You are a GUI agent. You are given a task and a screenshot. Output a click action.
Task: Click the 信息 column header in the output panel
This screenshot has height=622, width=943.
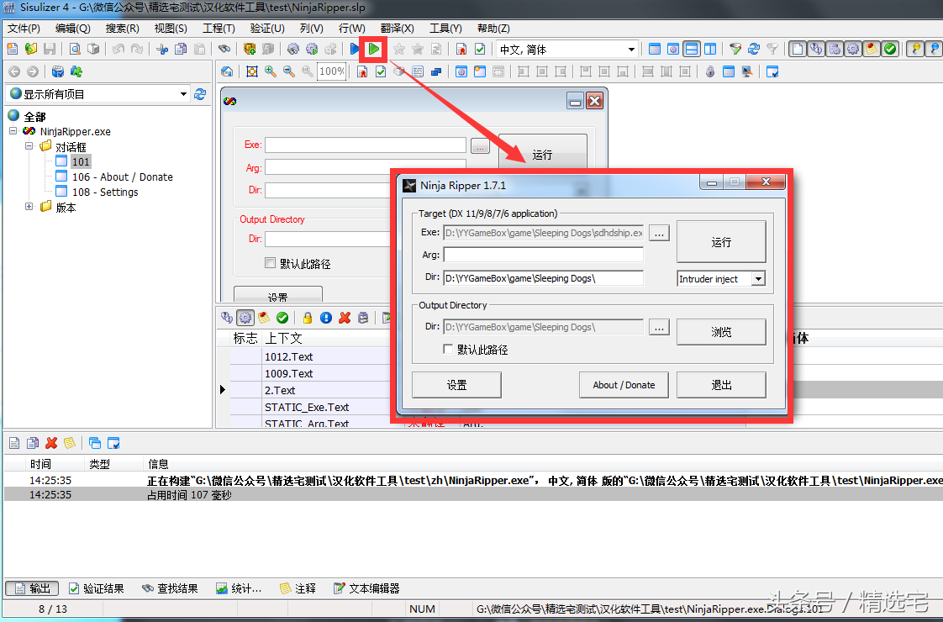[158, 464]
